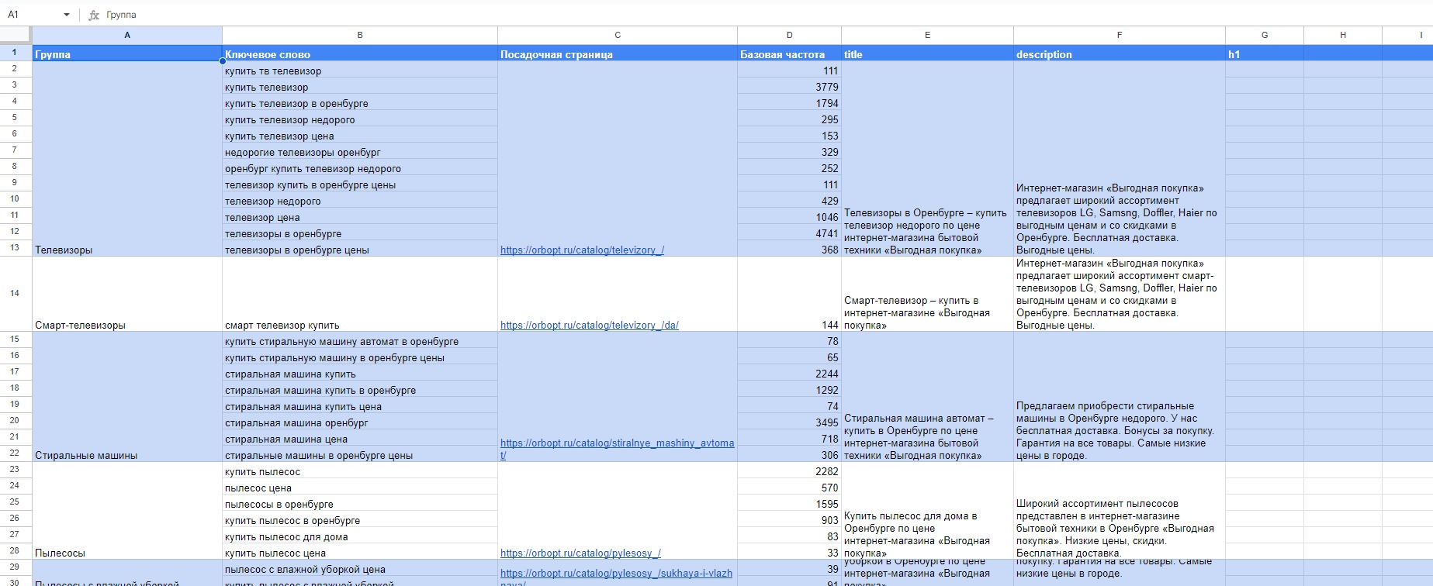
Task: Select column A header
Action: pos(127,35)
